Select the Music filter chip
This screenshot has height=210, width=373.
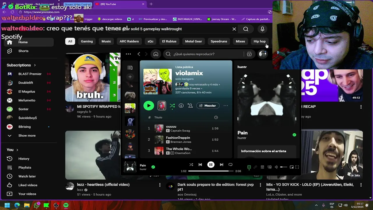point(106,41)
